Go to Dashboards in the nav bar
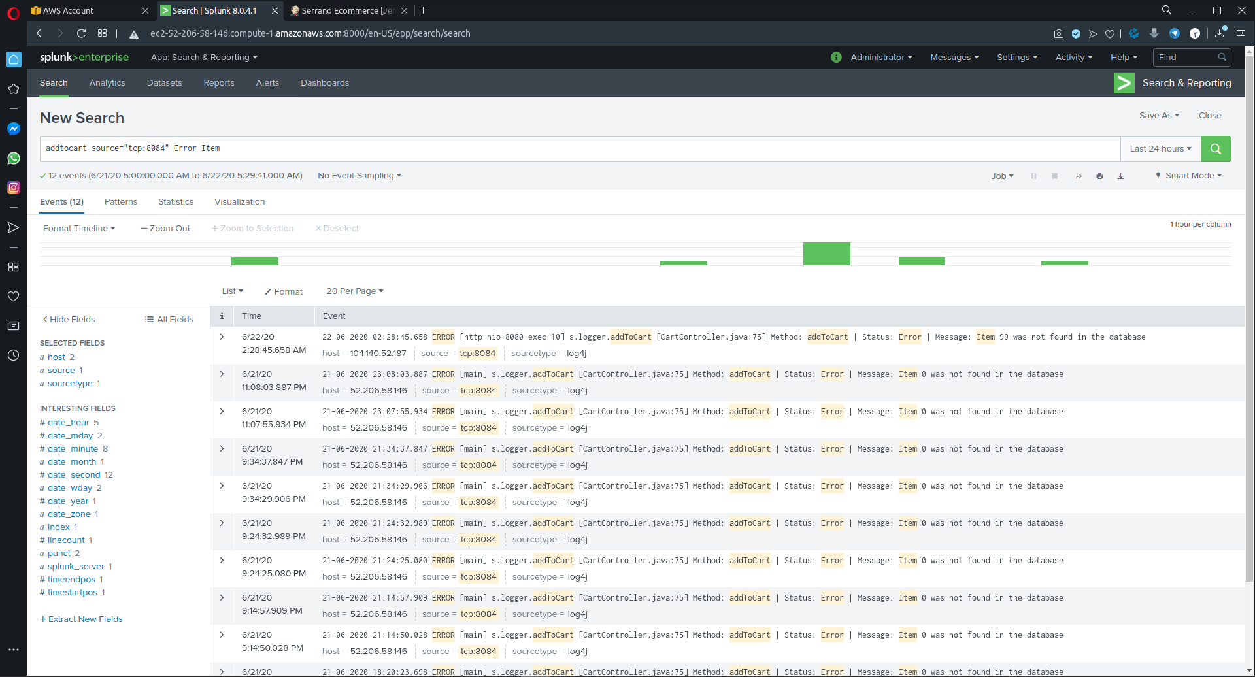The image size is (1255, 677). (325, 83)
